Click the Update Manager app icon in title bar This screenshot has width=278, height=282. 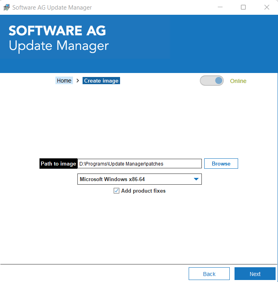(6, 7)
